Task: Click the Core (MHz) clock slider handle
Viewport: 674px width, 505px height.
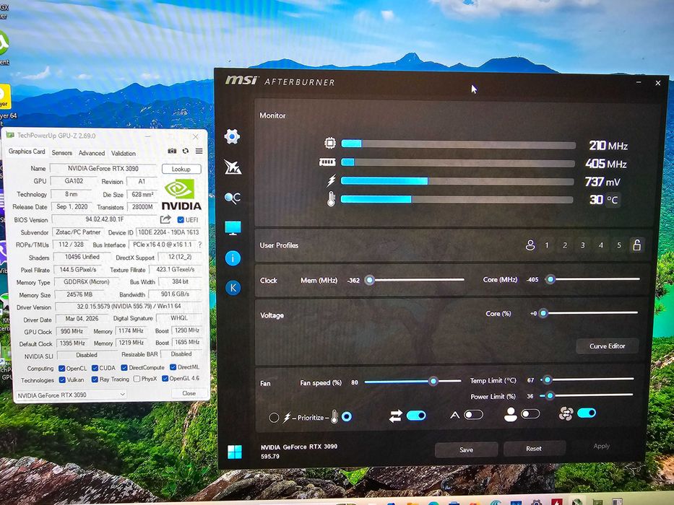Action: tap(550, 280)
